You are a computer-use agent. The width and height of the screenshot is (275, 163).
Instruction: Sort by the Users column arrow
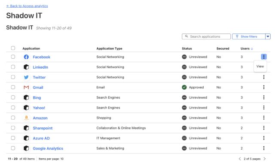pyautogui.click(x=252, y=48)
